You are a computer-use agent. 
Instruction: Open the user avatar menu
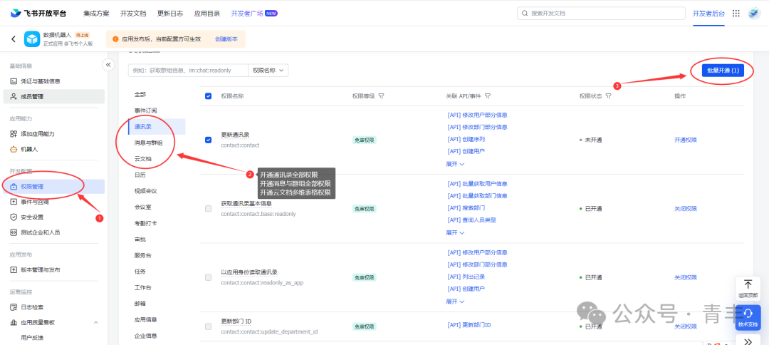tap(754, 14)
